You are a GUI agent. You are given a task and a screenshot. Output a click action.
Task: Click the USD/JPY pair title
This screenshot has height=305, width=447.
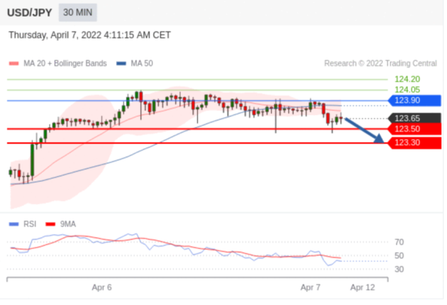(x=29, y=13)
